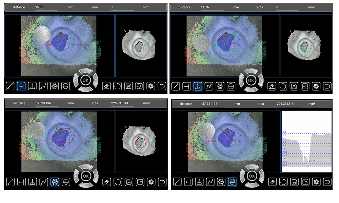Click the 15.38 distance value field
This screenshot has width=339, height=203.
pos(46,7)
